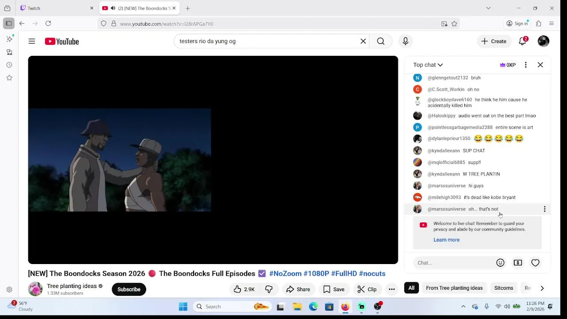This screenshot has height=319, width=567.
Task: Open Tree planting ideas channel name
Action: (x=72, y=286)
